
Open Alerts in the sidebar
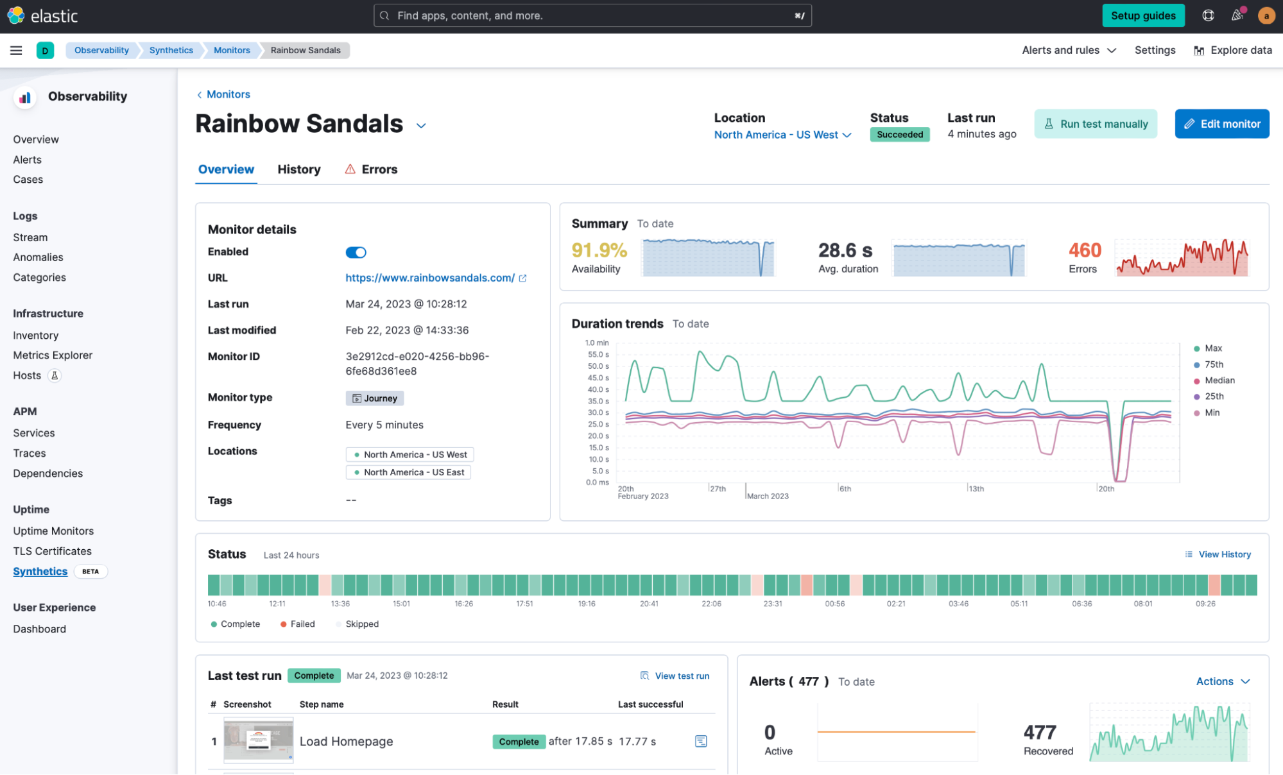28,159
